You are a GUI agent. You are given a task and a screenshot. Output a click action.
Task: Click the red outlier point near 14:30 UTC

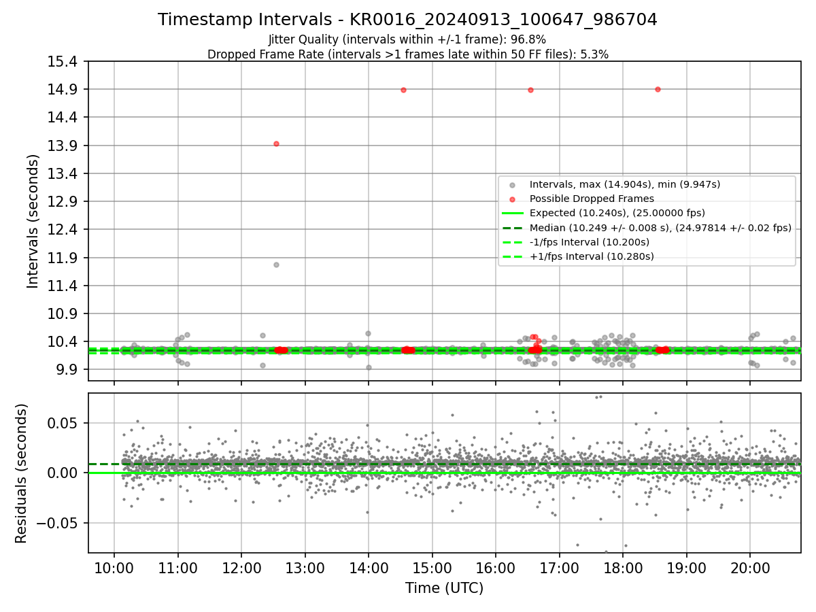point(403,90)
